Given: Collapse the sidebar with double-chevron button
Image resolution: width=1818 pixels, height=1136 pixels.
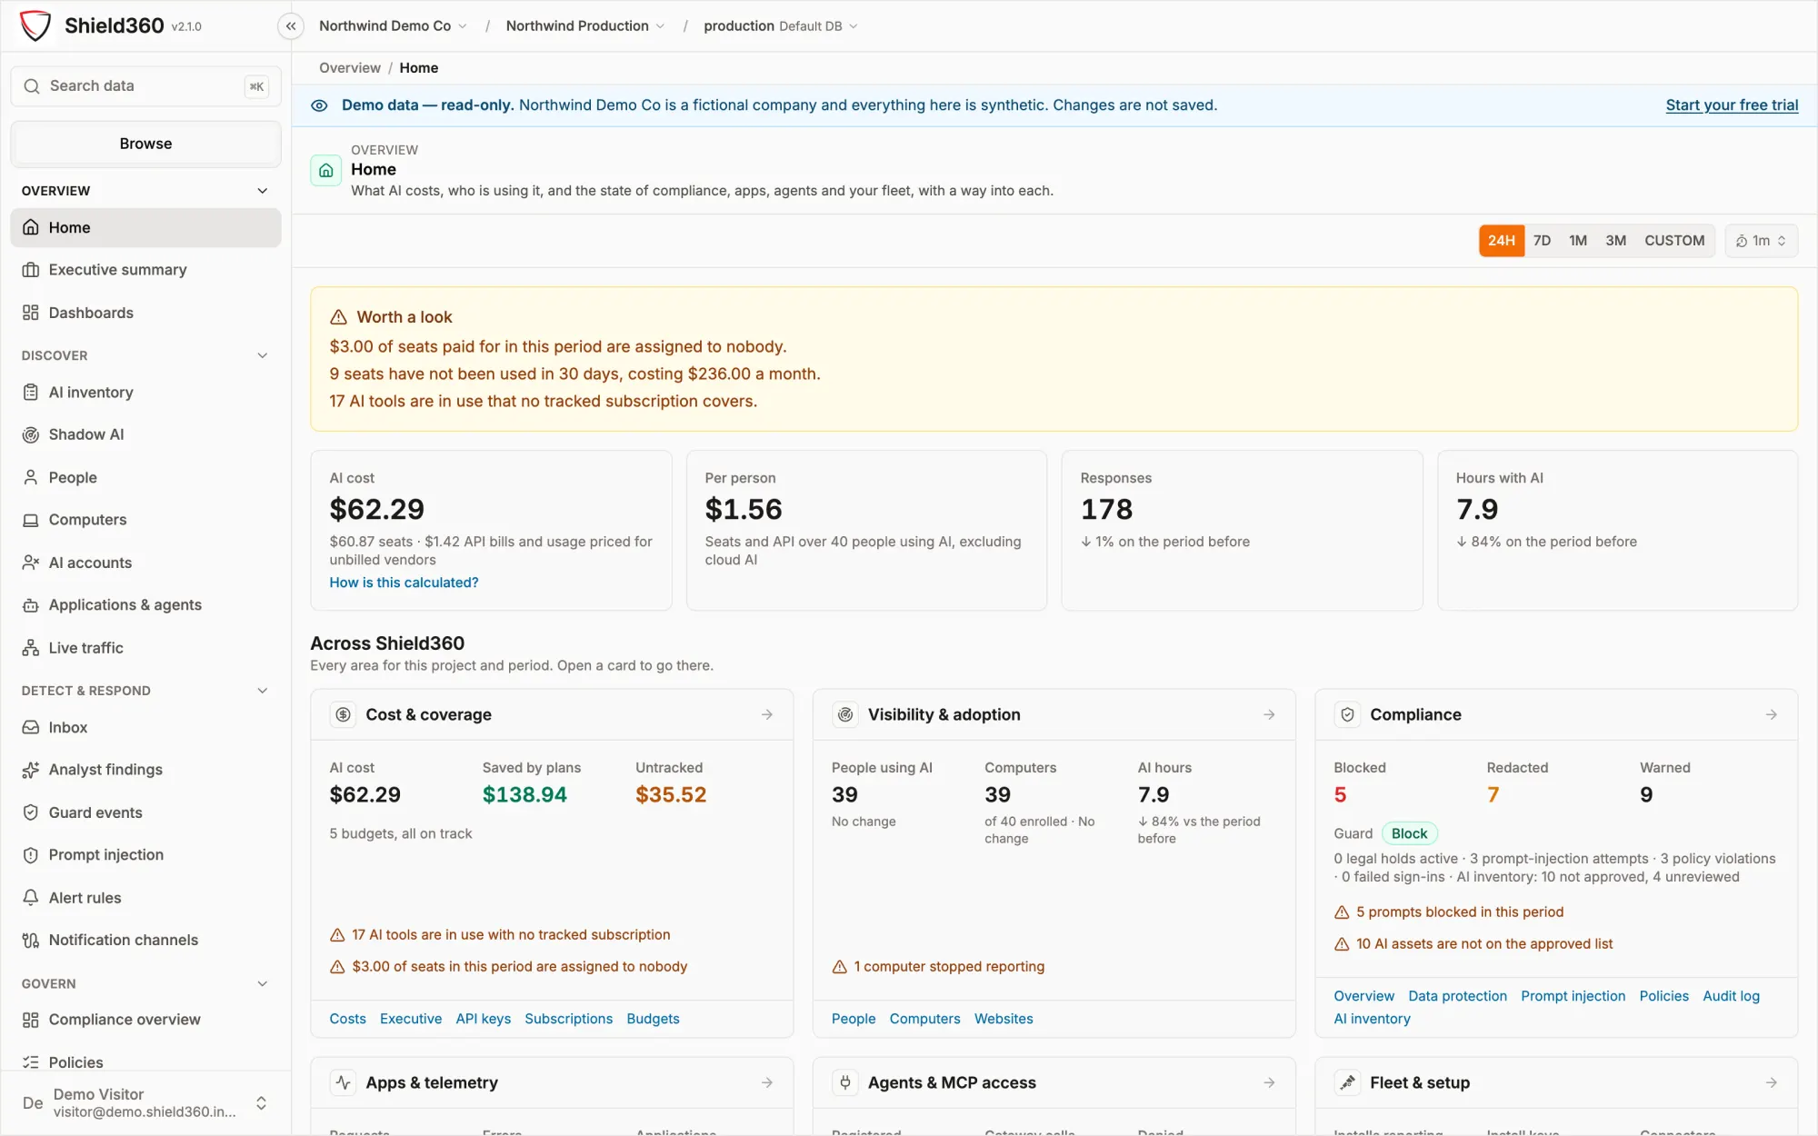Looking at the screenshot, I should click(291, 26).
